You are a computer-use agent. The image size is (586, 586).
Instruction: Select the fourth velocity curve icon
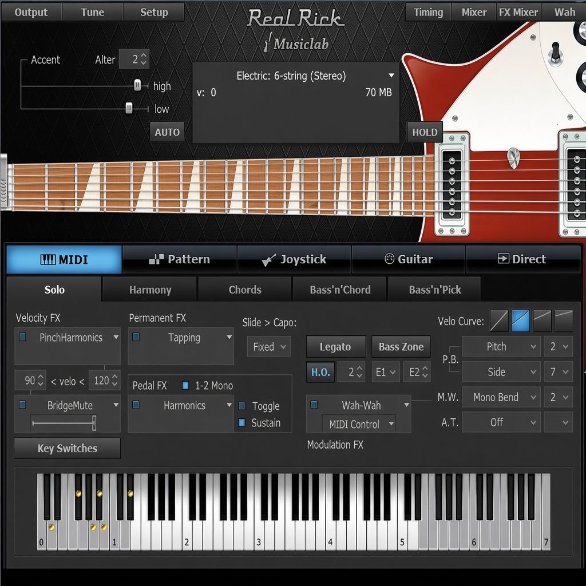coord(564,321)
